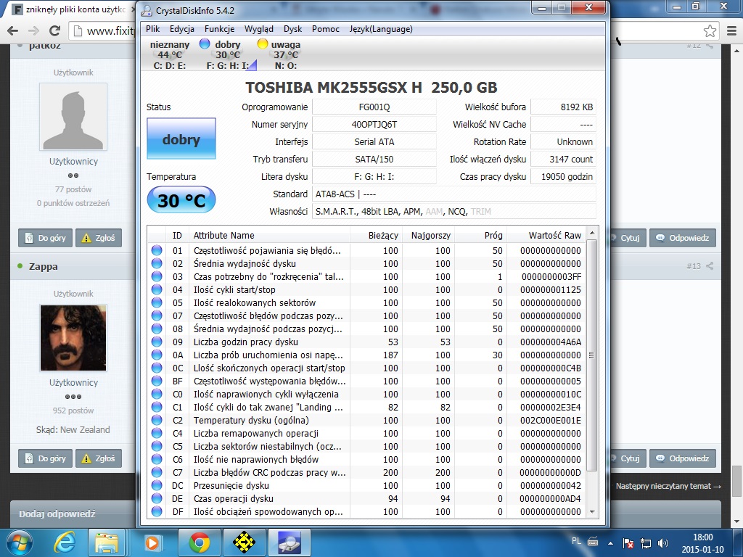Click the status orb for attribute 03
Viewport: 743px width, 557px height.
click(157, 276)
